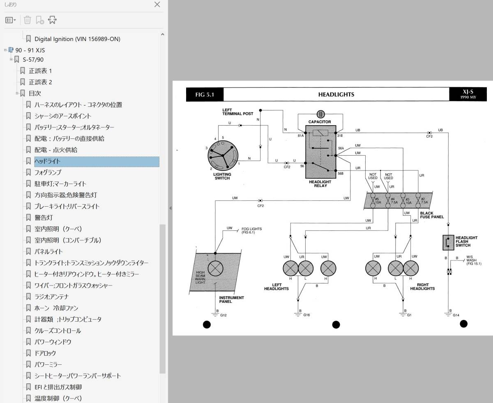This screenshot has width=493, height=403.
Task: Click HEADLIGHT FLASH SWITCH label
Action: (x=466, y=242)
